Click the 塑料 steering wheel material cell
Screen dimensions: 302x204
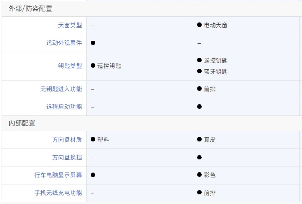tap(103, 140)
